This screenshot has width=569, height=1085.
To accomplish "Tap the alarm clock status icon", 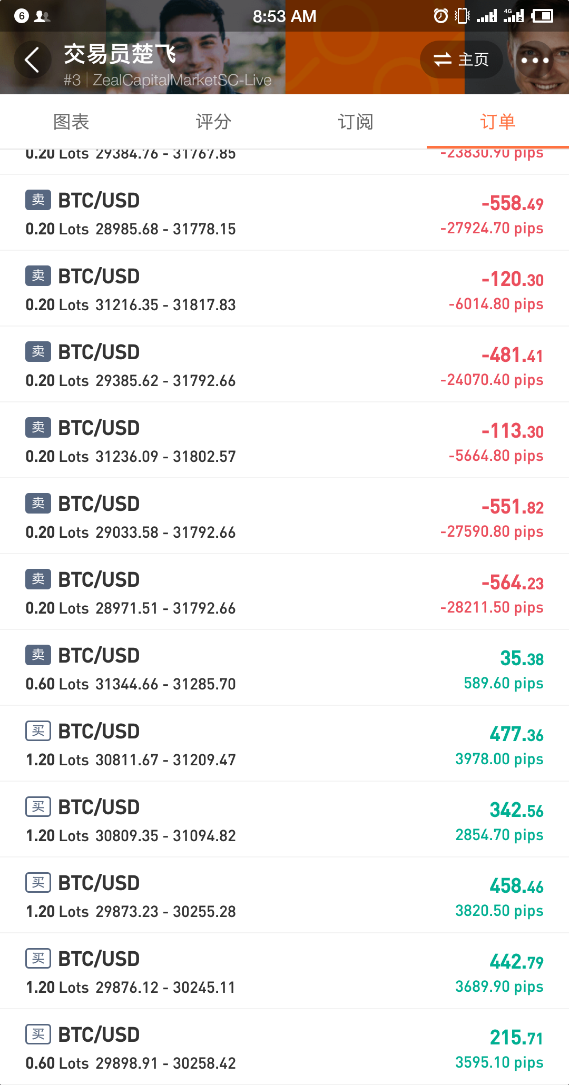I will (440, 16).
